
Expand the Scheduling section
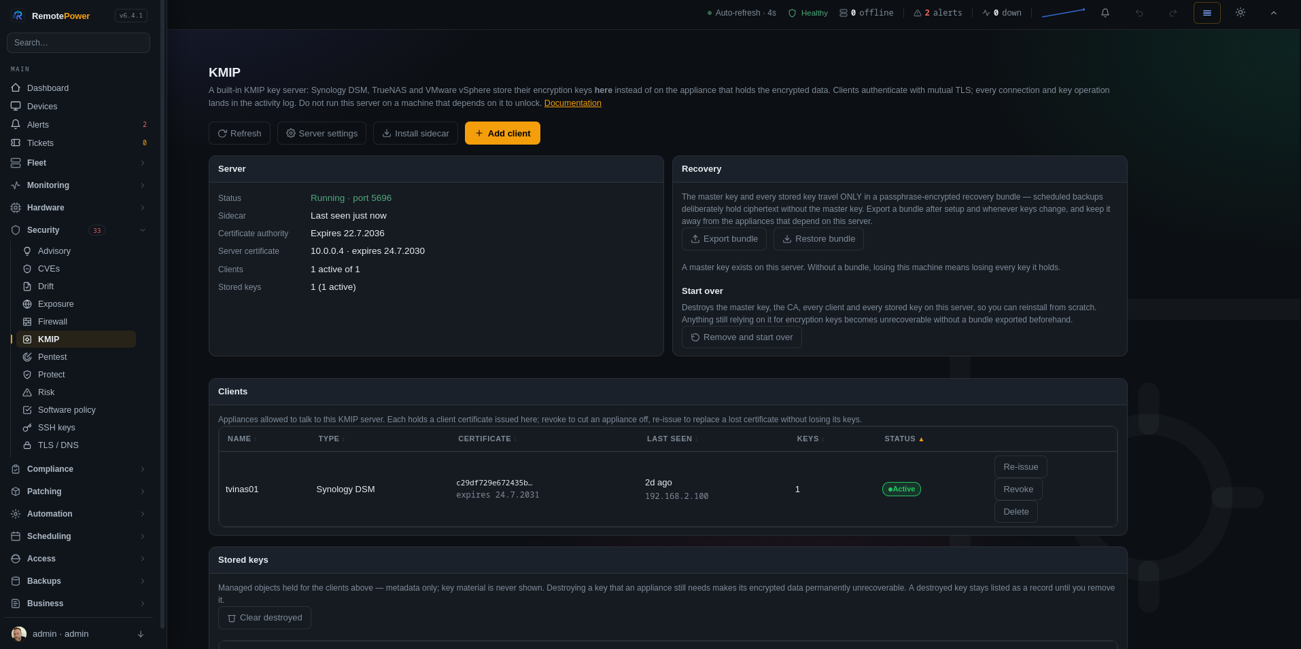point(78,536)
